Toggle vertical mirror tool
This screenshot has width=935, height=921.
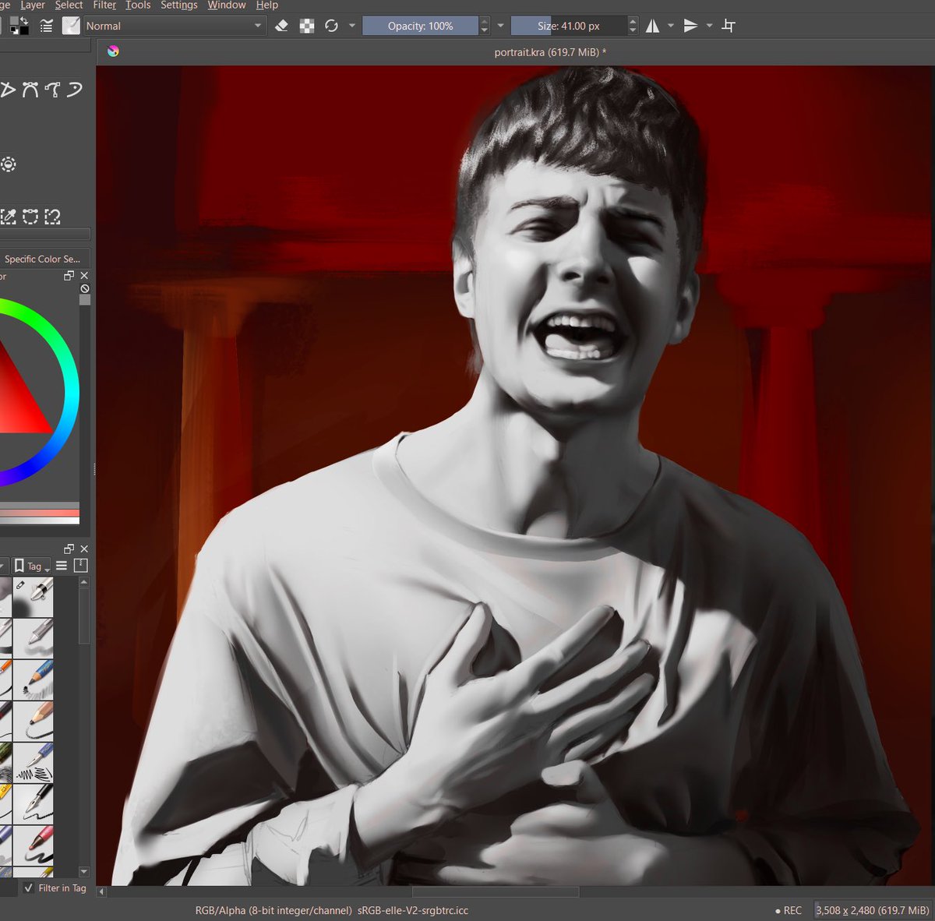(x=690, y=26)
